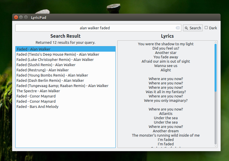Screen dimensions: 229x161
Task: Click the 'Lyrics' heading
Action: 167,36
